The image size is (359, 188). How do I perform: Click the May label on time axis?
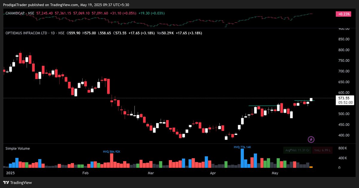tap(275, 173)
